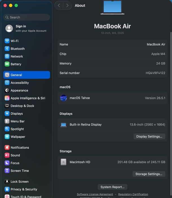The height and width of the screenshot is (198, 172).
Task: Click the Name value MacBook Air
Action: coord(156,44)
